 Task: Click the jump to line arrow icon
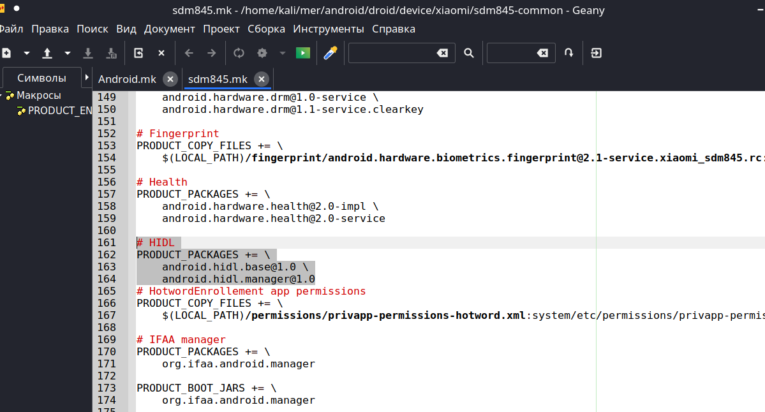pyautogui.click(x=569, y=53)
